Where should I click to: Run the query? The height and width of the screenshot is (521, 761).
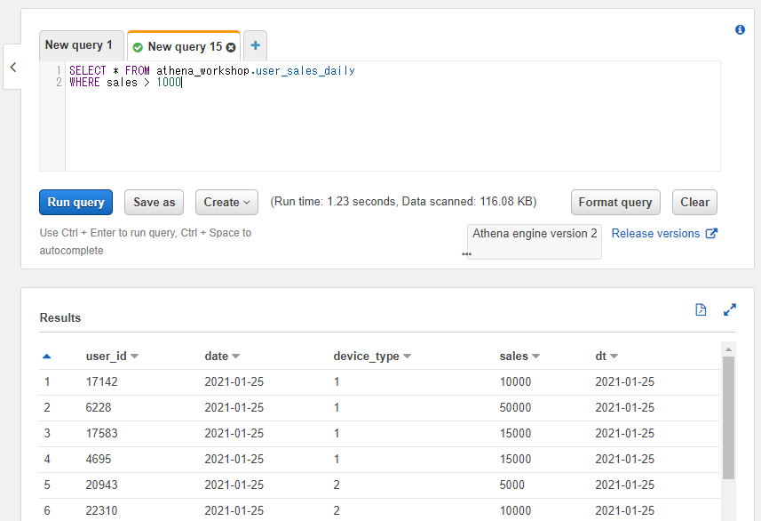(75, 202)
